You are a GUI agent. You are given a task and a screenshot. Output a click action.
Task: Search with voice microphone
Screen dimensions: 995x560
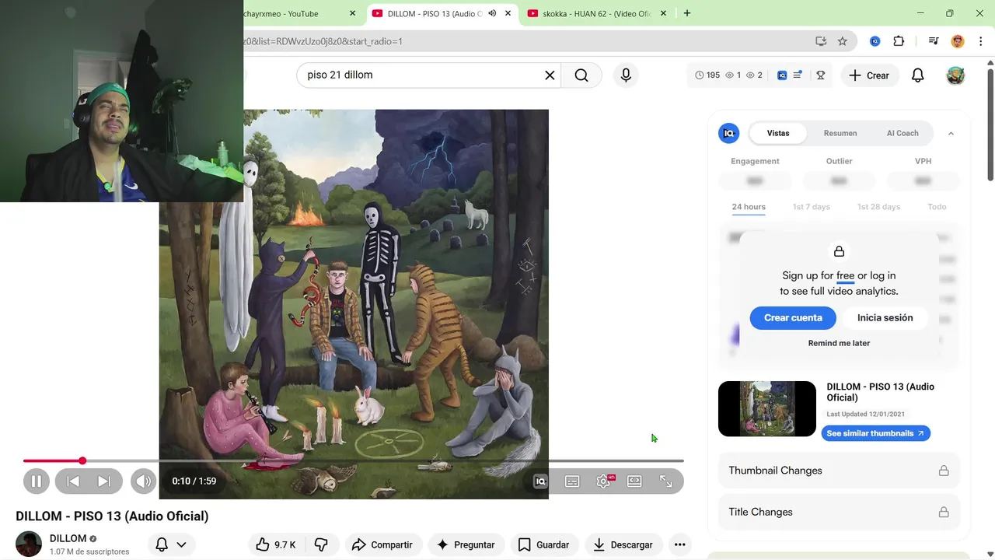click(x=626, y=75)
